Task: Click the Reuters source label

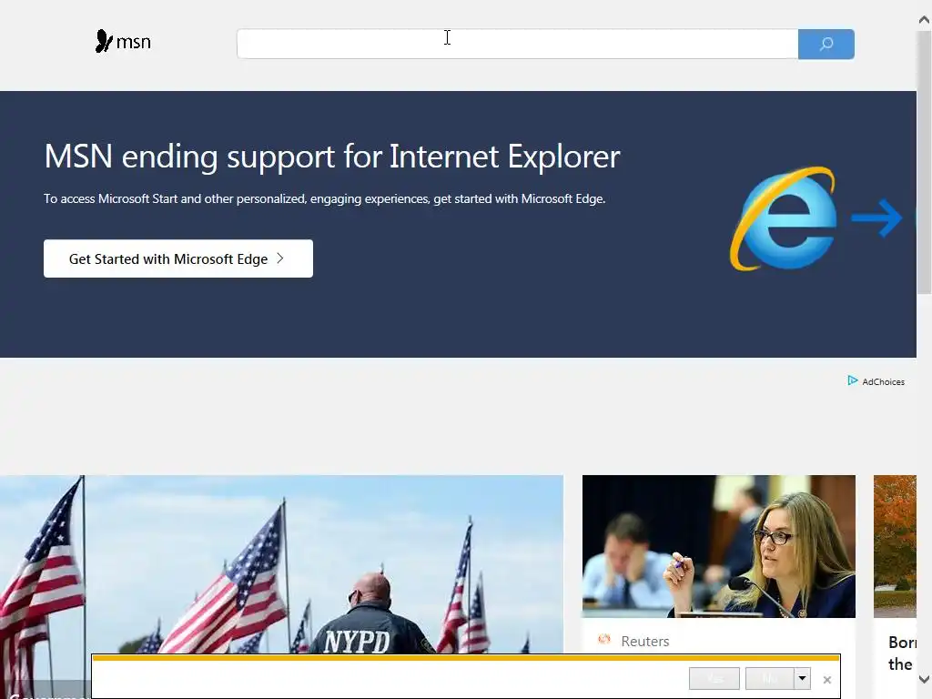Action: click(645, 641)
